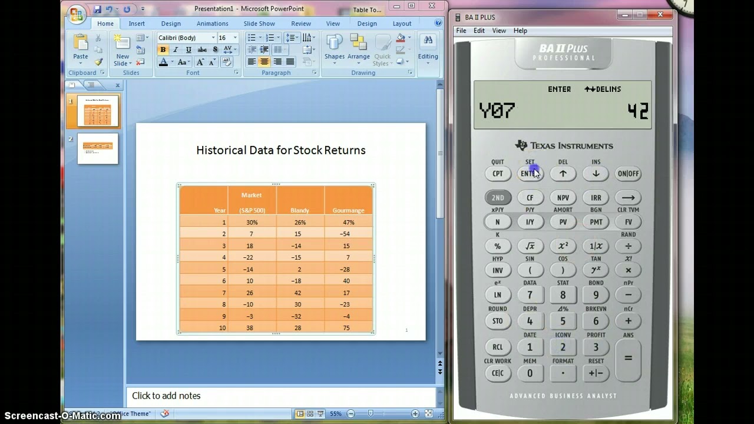Screen dimensions: 754x424
Task: Save the presentation from Quick Access toolbar
Action: pos(97,9)
